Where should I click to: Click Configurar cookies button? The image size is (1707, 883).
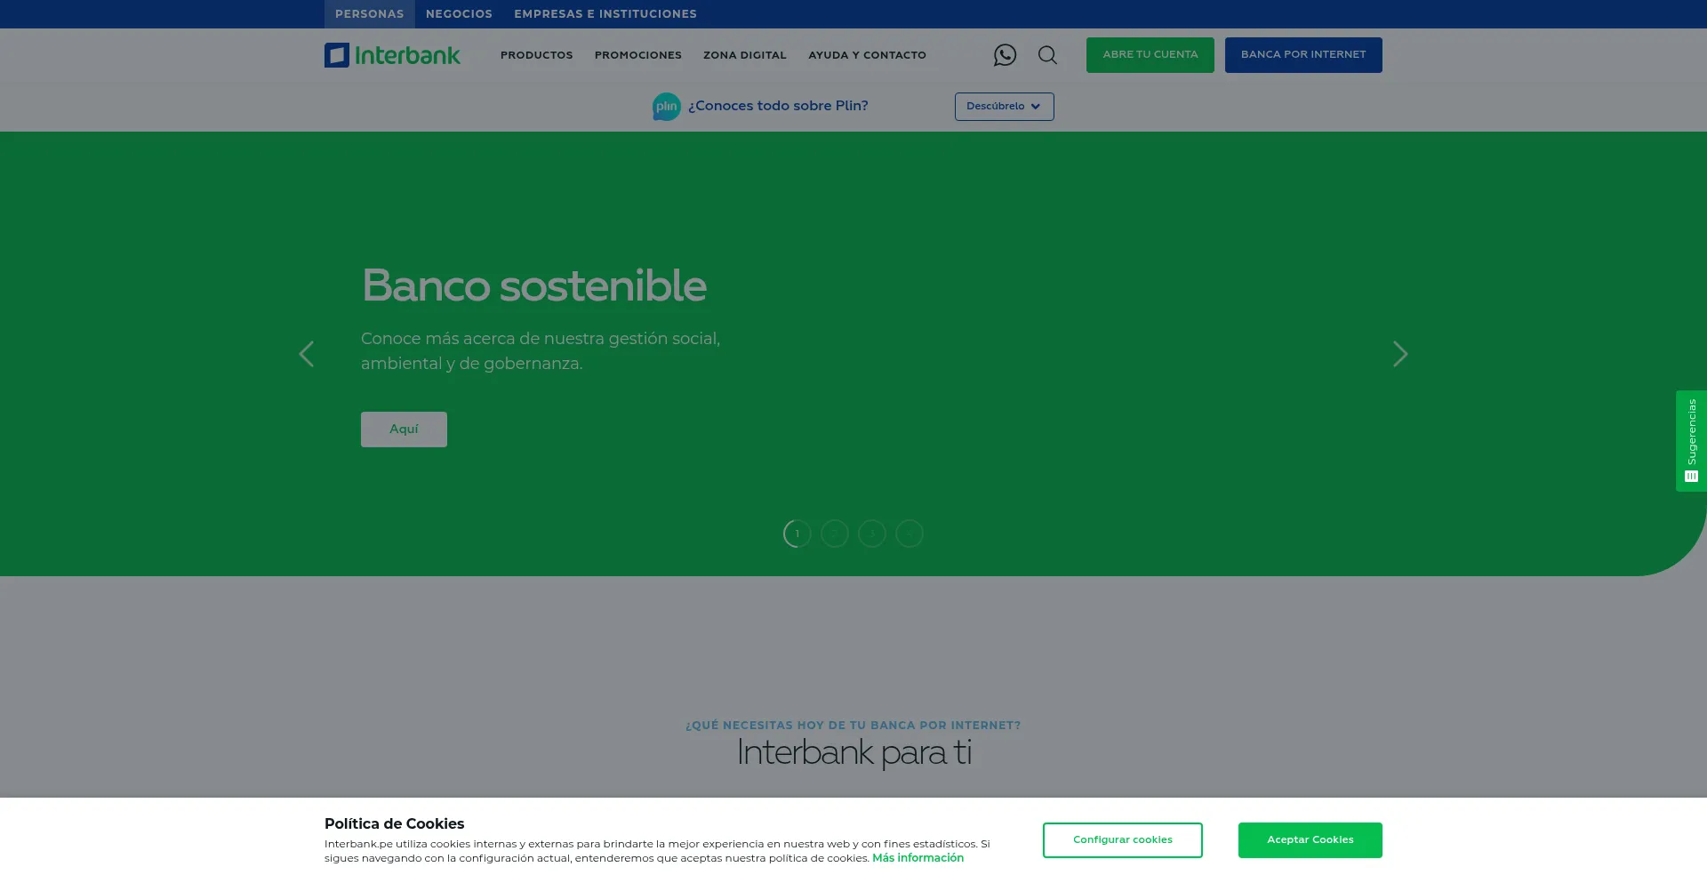[1122, 840]
